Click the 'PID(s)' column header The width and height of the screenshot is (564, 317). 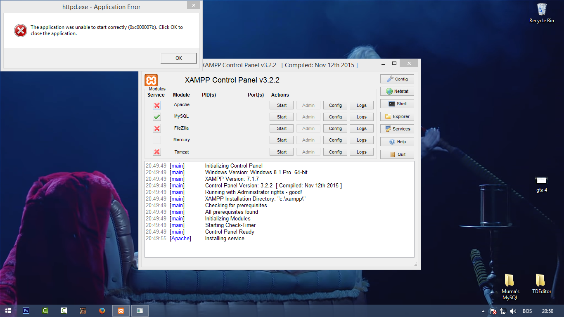click(209, 95)
